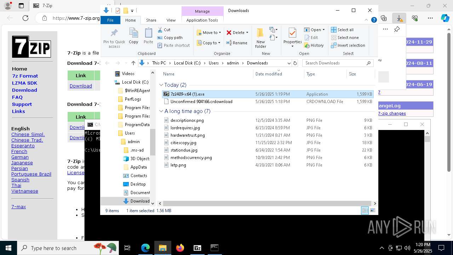Viewport: 453px width, 255px height.
Task: Open Task View on taskbar
Action: 127,248
